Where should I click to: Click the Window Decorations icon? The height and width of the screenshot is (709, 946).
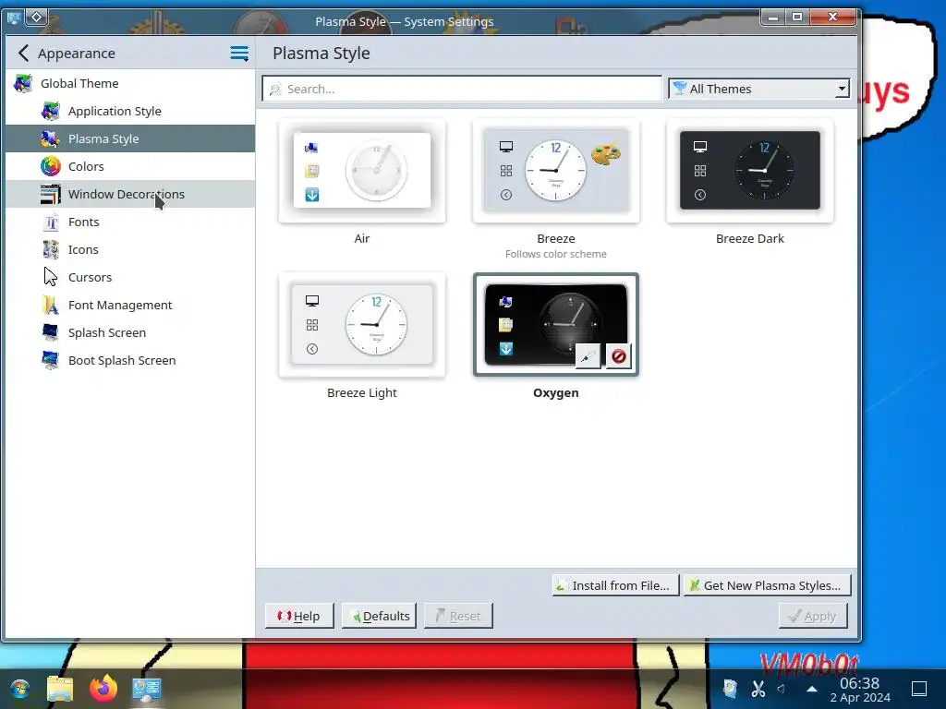point(51,194)
